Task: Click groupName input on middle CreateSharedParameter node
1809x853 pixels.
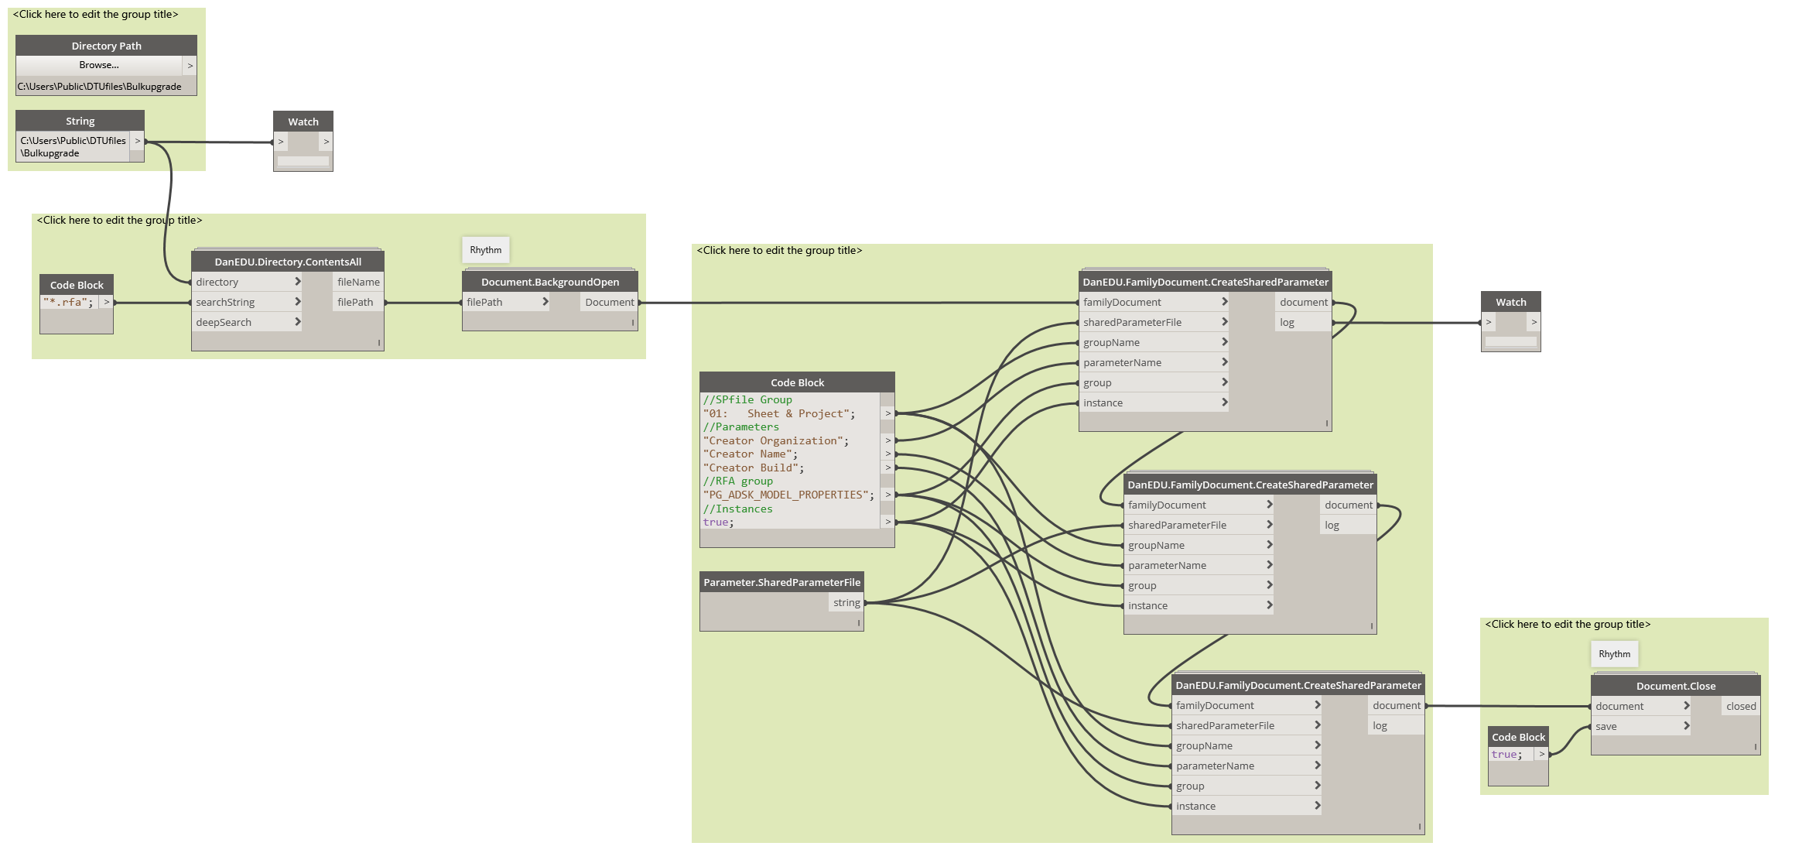Action: (1199, 545)
